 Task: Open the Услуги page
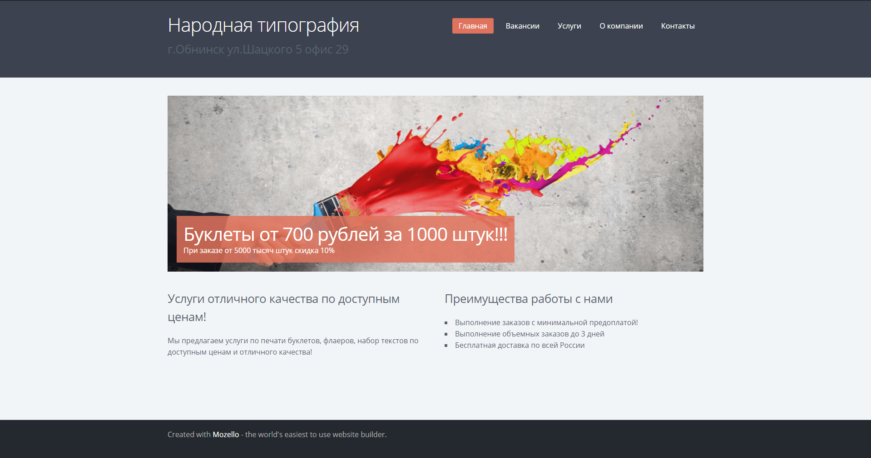[x=569, y=26]
